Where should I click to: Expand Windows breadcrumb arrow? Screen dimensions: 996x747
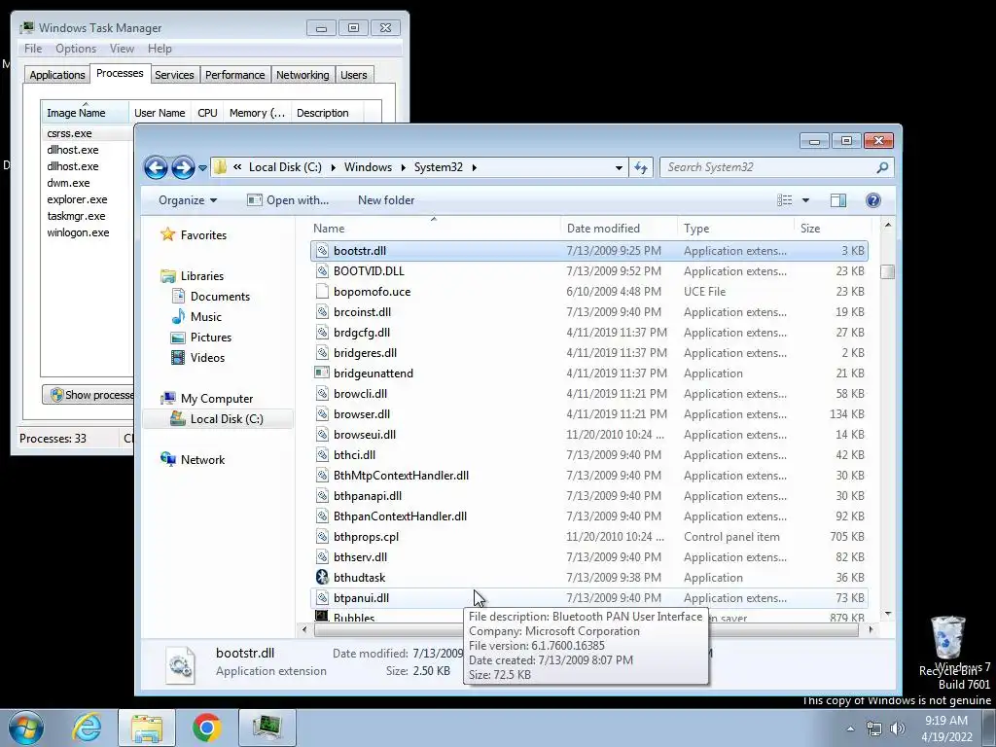pos(403,167)
